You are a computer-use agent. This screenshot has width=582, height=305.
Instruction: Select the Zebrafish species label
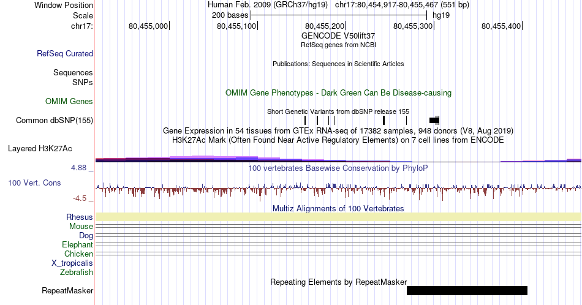[77, 272]
